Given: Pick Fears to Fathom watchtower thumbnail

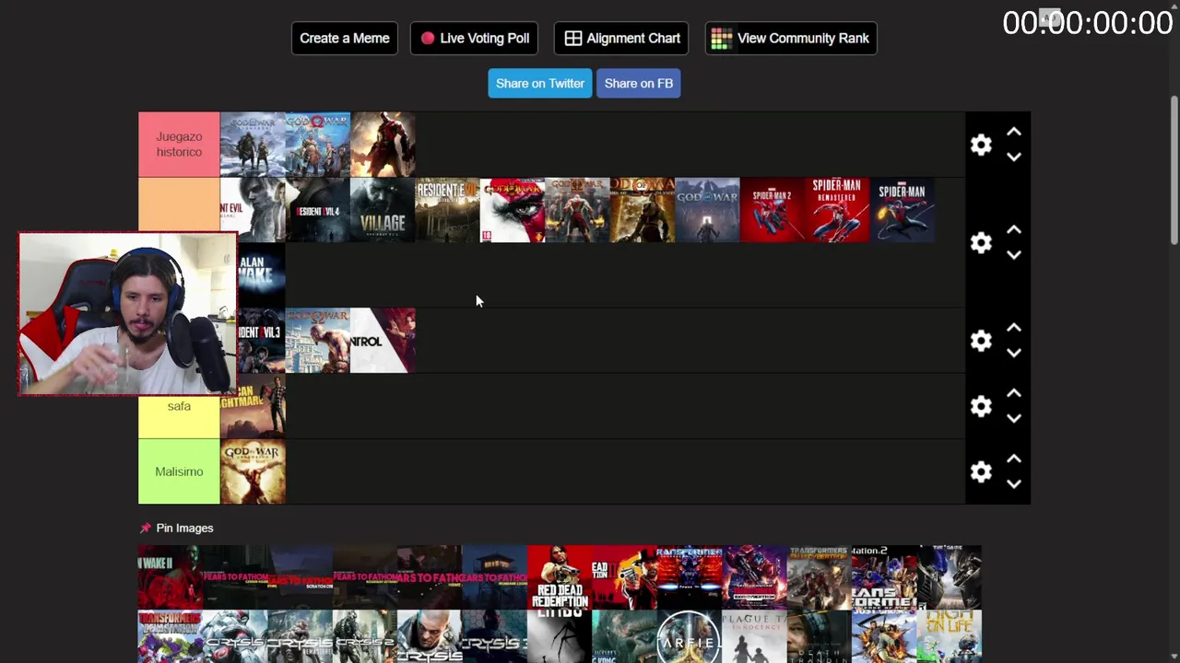Looking at the screenshot, I should click(x=494, y=577).
